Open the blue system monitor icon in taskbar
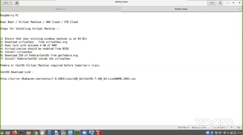Viewport: 243px width, 135px height. (x=70, y=133)
